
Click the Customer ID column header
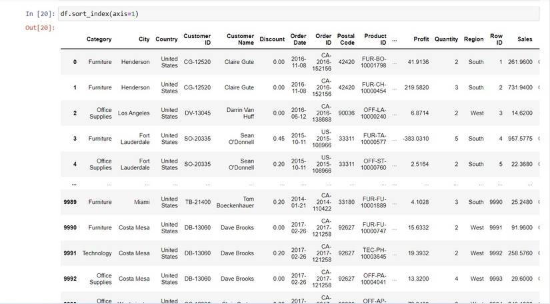point(197,39)
